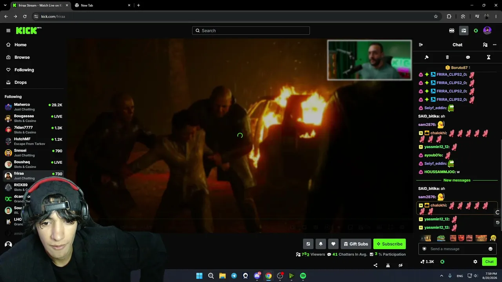The width and height of the screenshot is (502, 282).
Task: Click username ayoub01o in chat
Action: (433, 155)
